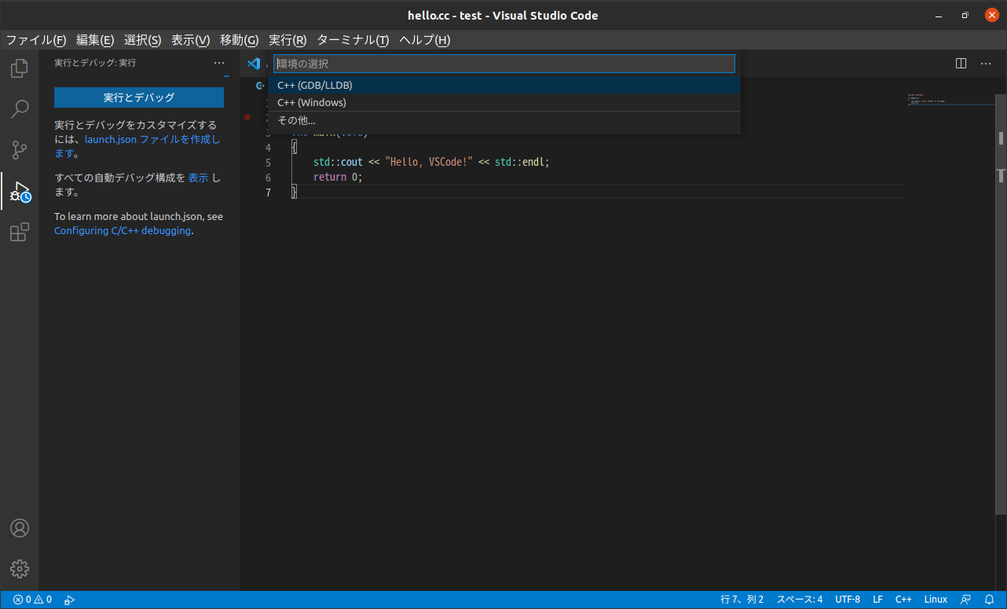Select the Run and Debug activity icon
Screen dimensions: 1007x609
click(x=20, y=192)
